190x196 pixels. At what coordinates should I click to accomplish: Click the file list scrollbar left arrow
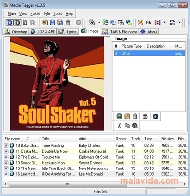pos(5,184)
